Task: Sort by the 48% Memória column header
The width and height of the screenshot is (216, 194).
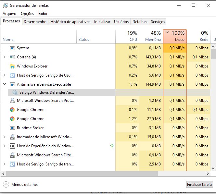Action: tap(151, 36)
